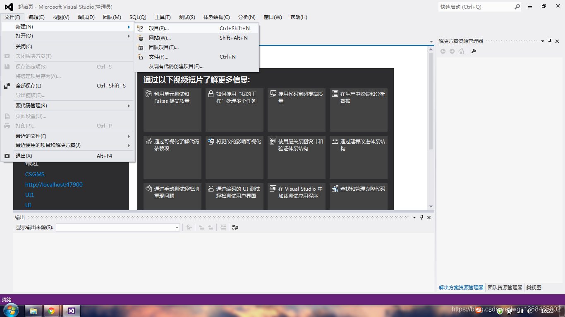Open the 显示输出来源 combo box
The image size is (565, 317).
[118, 227]
